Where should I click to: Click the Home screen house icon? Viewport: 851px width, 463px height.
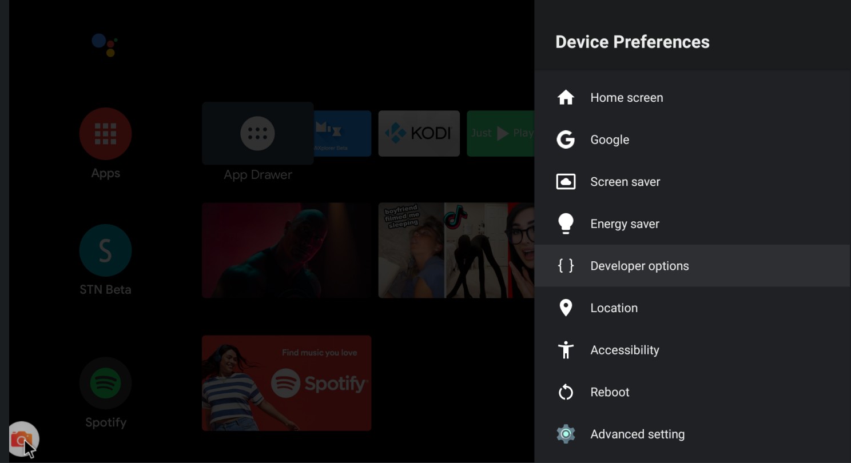[x=566, y=98]
